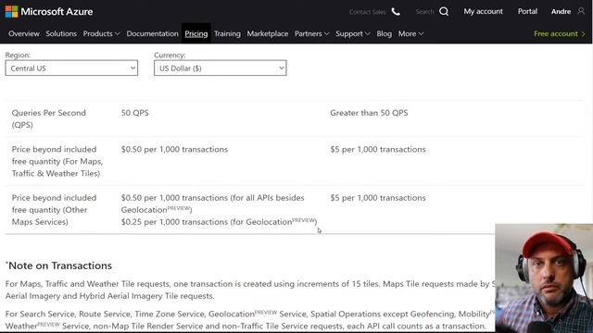This screenshot has width=593, height=333.
Task: Expand the Support menu
Action: click(352, 33)
